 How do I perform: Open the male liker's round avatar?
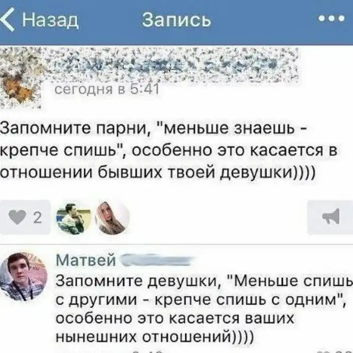coord(74,217)
